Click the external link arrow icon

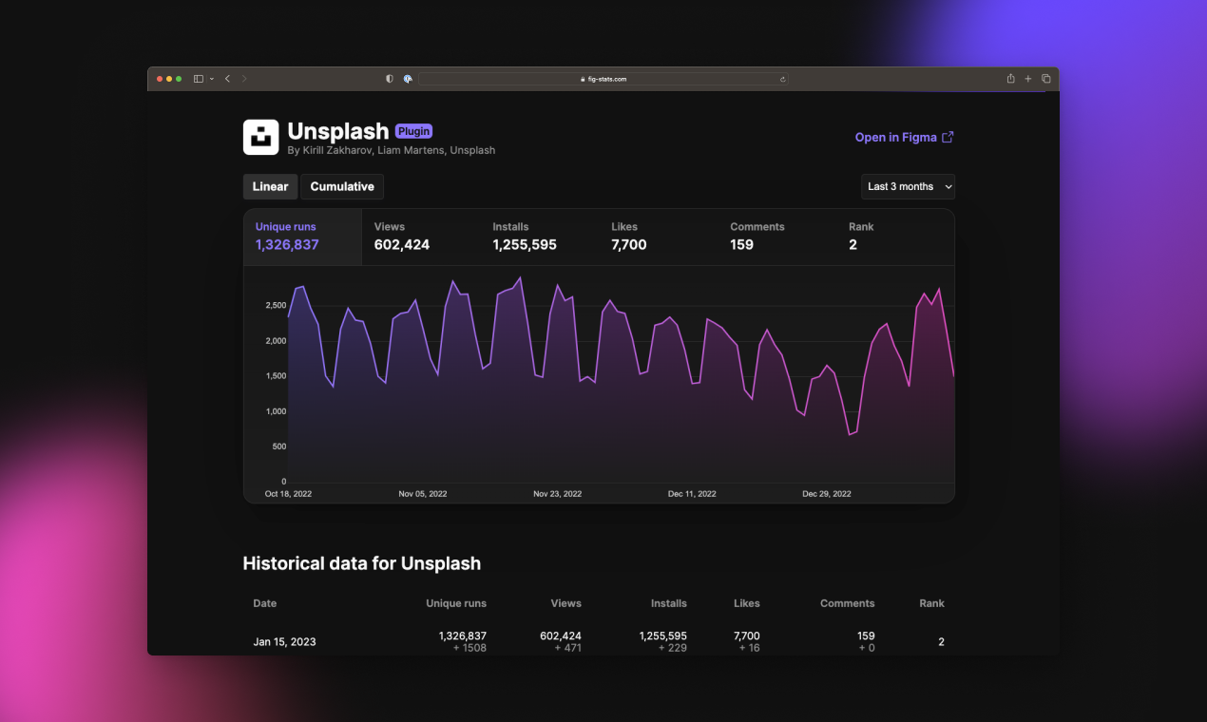pos(948,137)
